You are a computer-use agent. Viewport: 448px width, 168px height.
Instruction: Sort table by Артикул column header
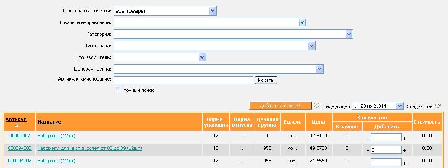pyautogui.click(x=16, y=119)
